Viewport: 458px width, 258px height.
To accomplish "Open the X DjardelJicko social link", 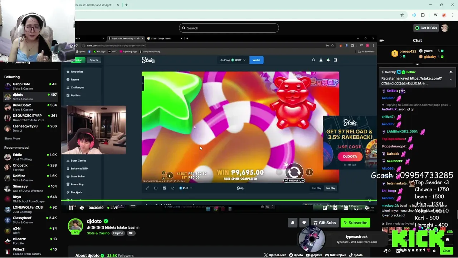I will [x=275, y=255].
